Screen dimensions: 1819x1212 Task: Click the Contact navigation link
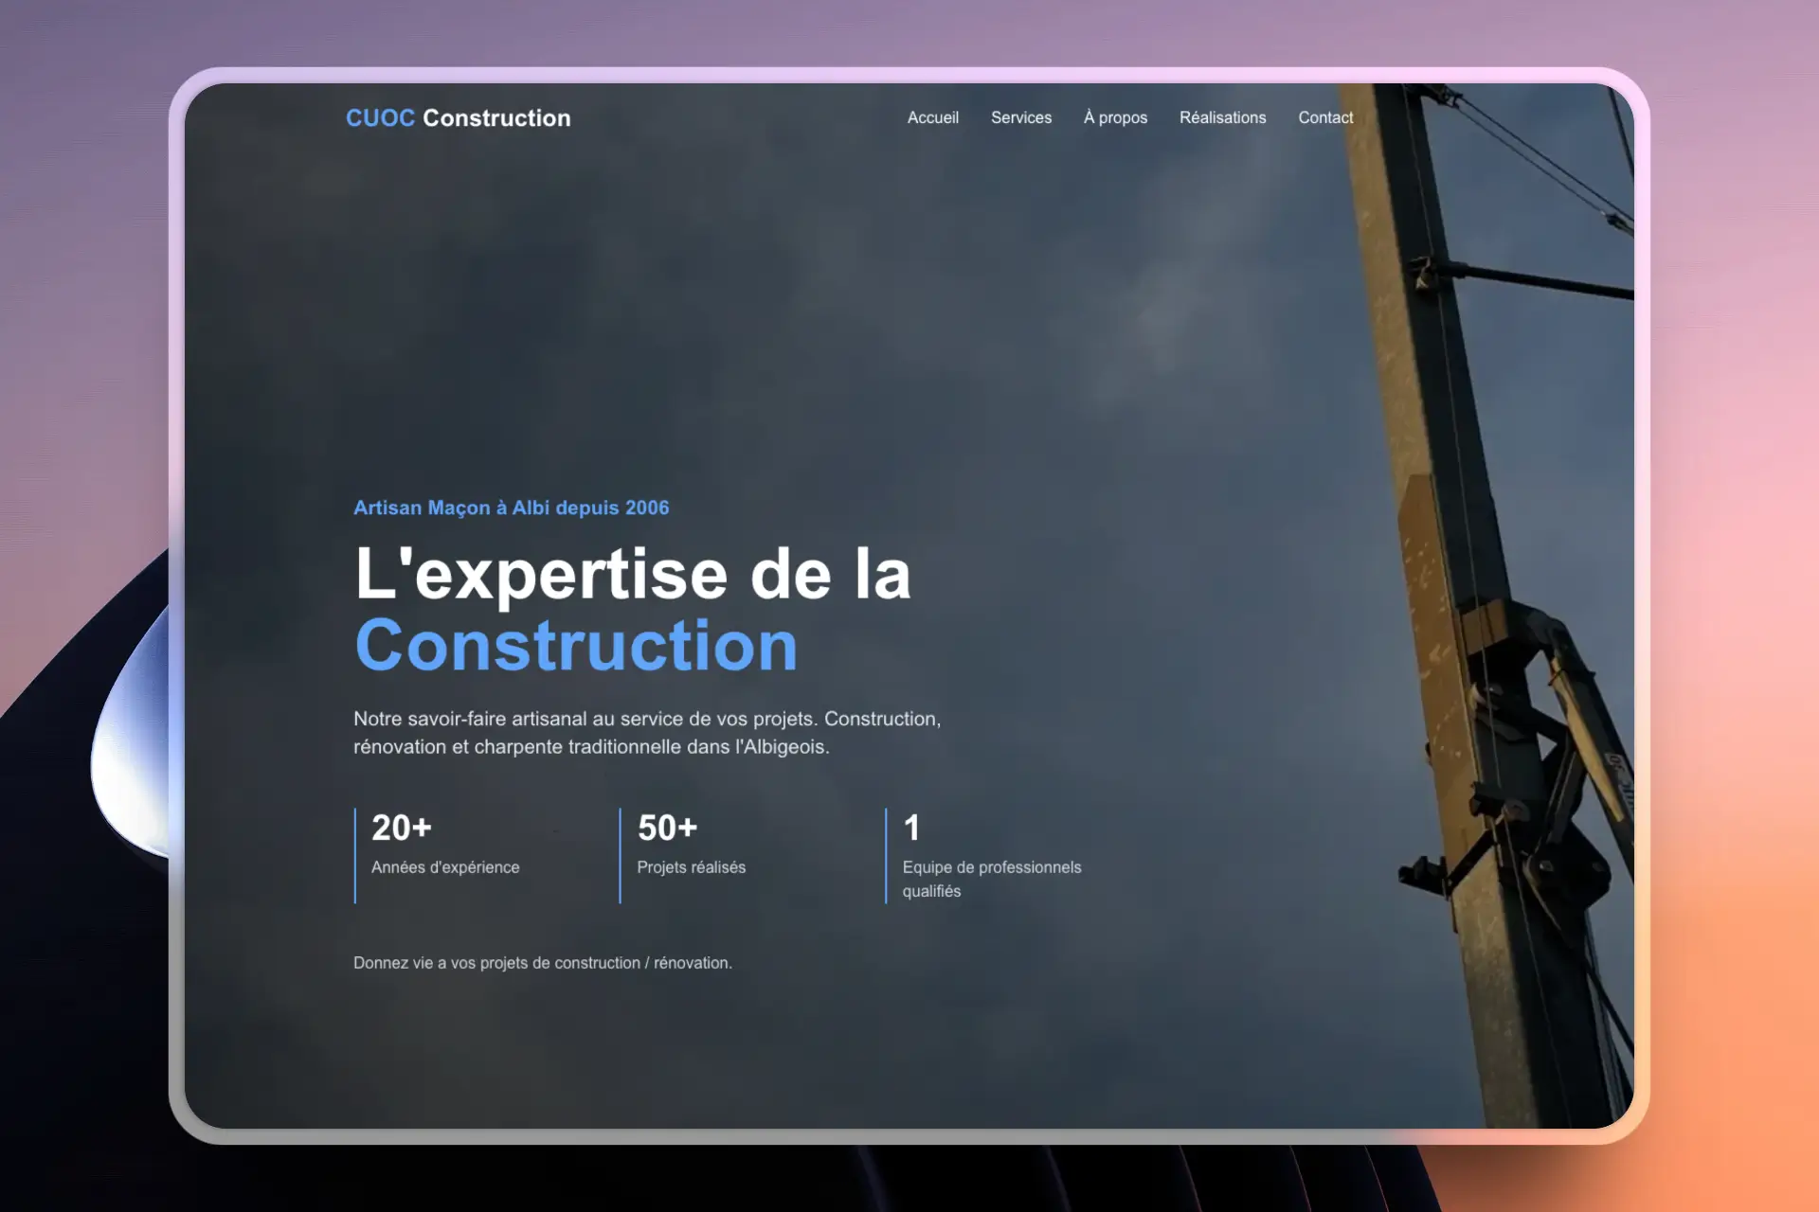pos(1324,117)
